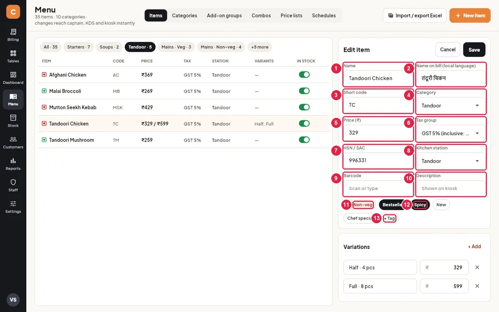Create a New item
The height and width of the screenshot is (312, 499).
[470, 15]
